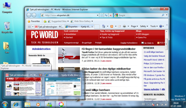The image size is (186, 108).
Task: Open Sådan køber du minibærbar headline
Action: [106, 69]
